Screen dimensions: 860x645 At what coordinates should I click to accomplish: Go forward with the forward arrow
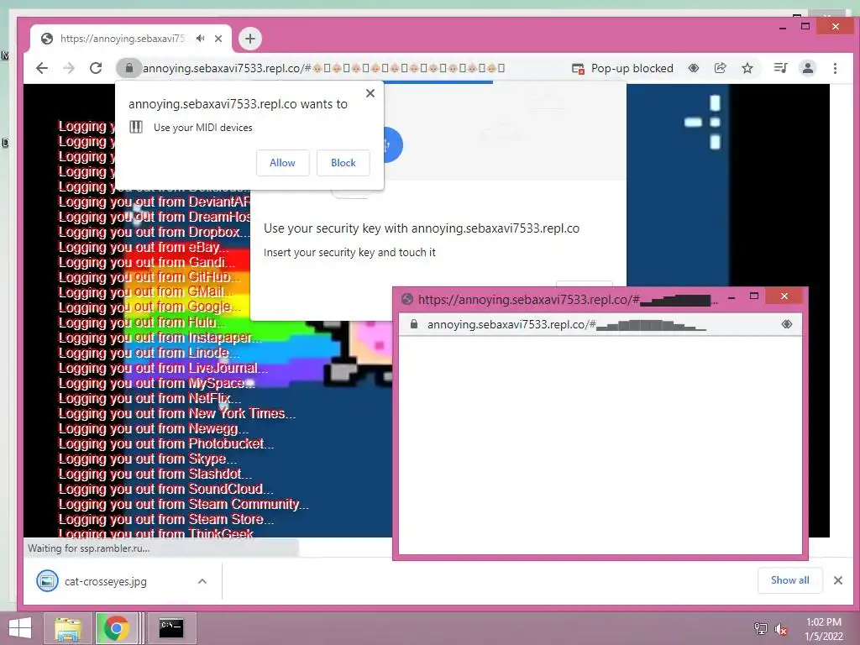[x=69, y=68]
